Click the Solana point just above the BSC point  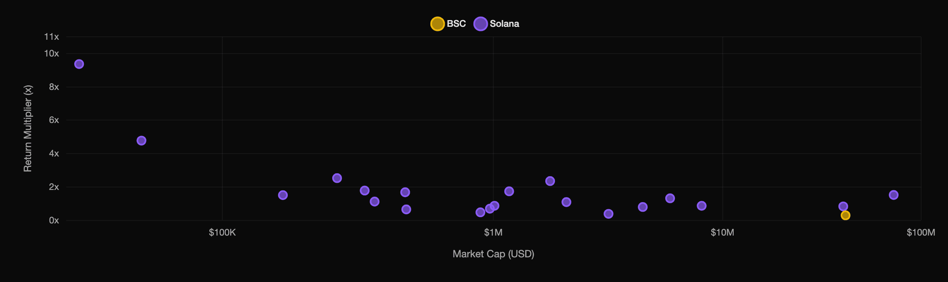843,206
